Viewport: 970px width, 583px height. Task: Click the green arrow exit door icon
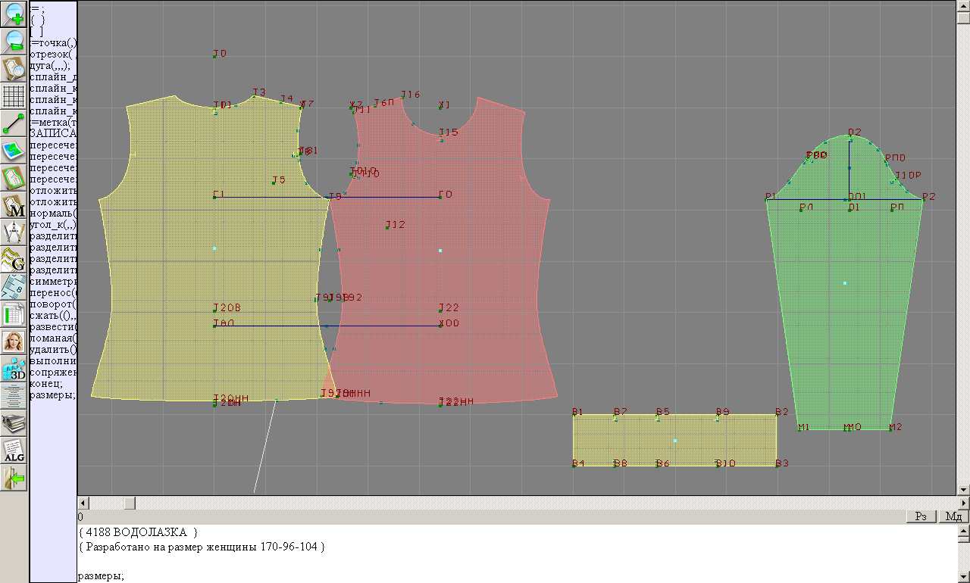pos(14,478)
